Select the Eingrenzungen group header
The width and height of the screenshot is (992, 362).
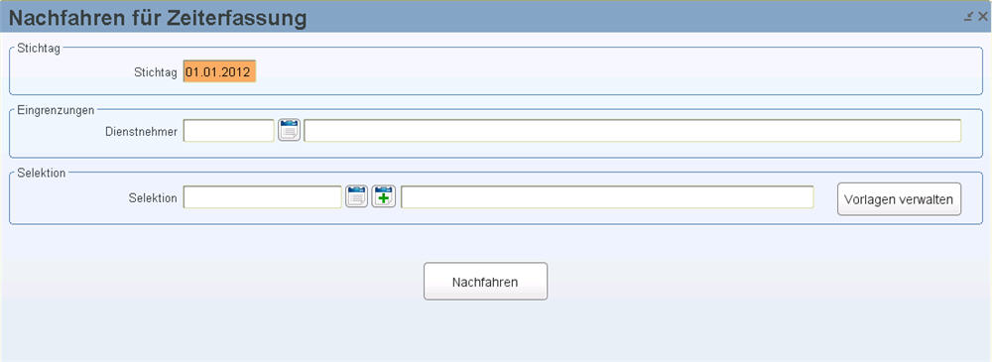coord(56,110)
